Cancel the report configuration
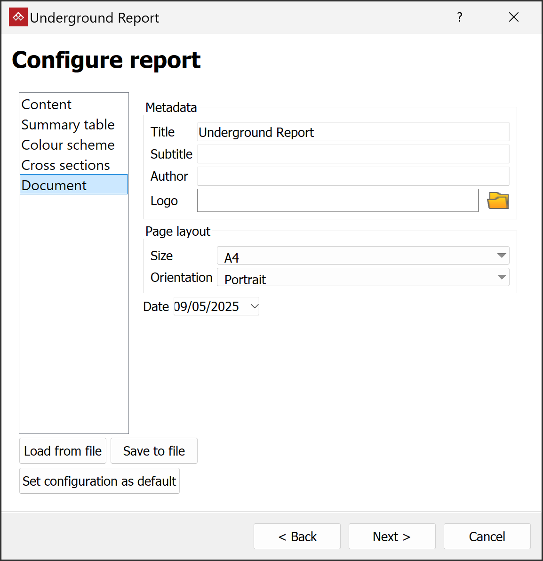This screenshot has height=561, width=543. click(x=487, y=537)
